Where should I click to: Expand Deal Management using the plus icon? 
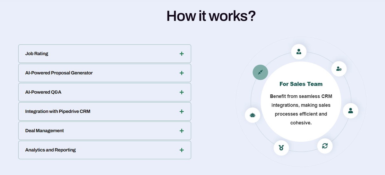(x=182, y=131)
